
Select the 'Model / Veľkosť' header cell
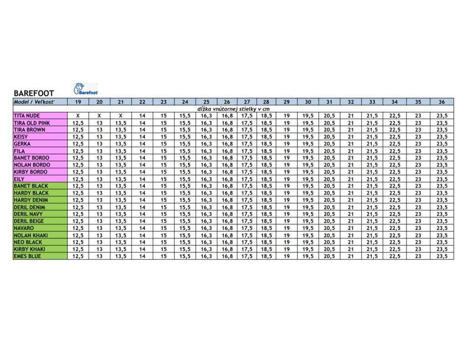pos(40,102)
